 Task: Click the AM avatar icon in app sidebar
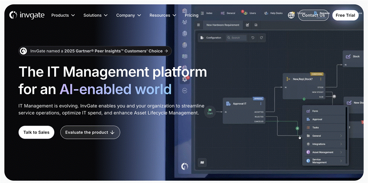click(x=185, y=90)
